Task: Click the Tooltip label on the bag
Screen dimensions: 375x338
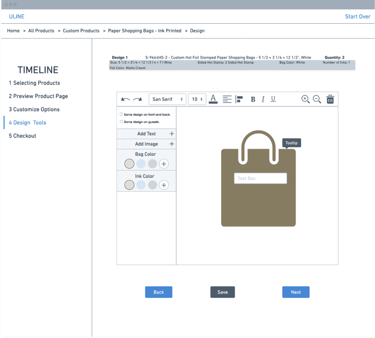Action: 292,143
